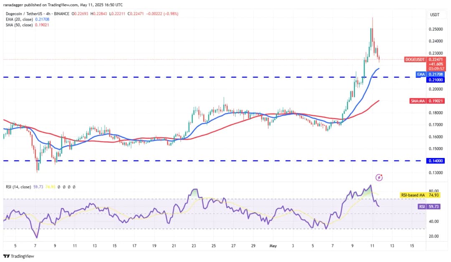Click date 23 on the time axis
Screen dimensions: 451x262
[x=193, y=246]
